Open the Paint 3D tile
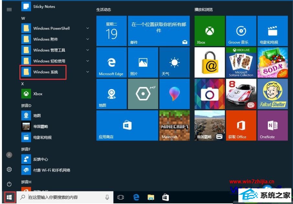The width and height of the screenshot is (293, 204). pyautogui.click(x=175, y=94)
